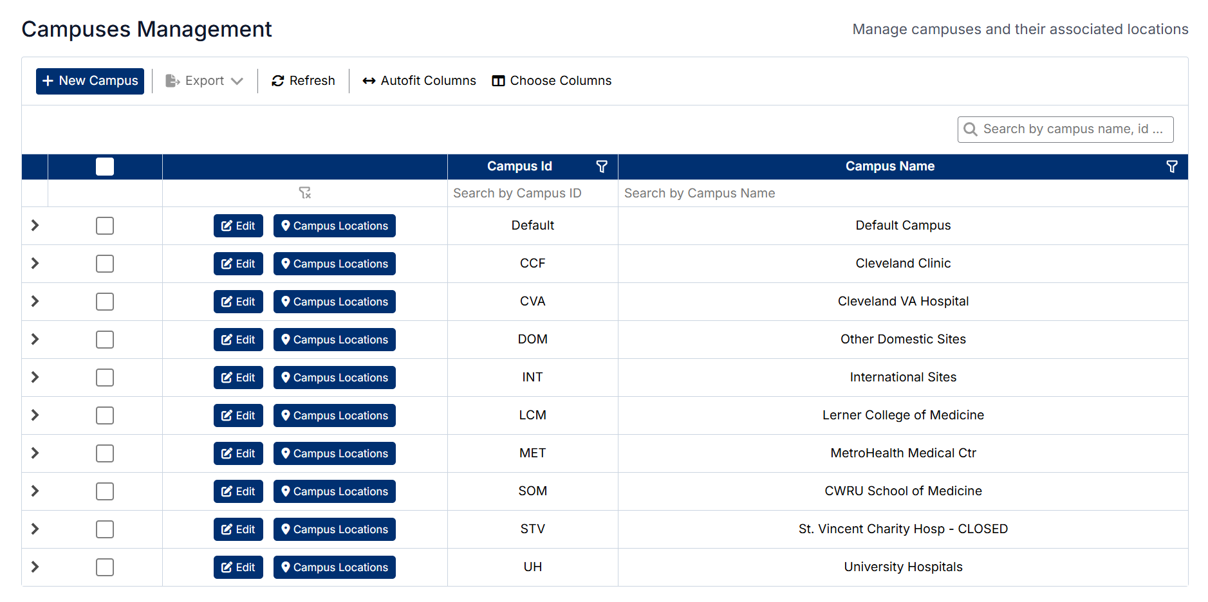Click the Campus Id column filter icon

[x=602, y=167]
